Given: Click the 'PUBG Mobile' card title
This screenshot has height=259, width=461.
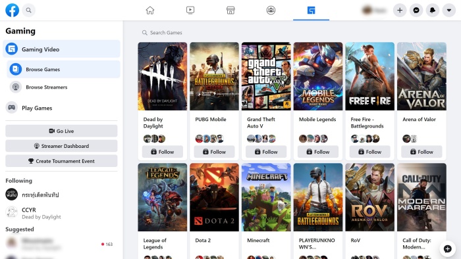Looking at the screenshot, I should 211,120.
